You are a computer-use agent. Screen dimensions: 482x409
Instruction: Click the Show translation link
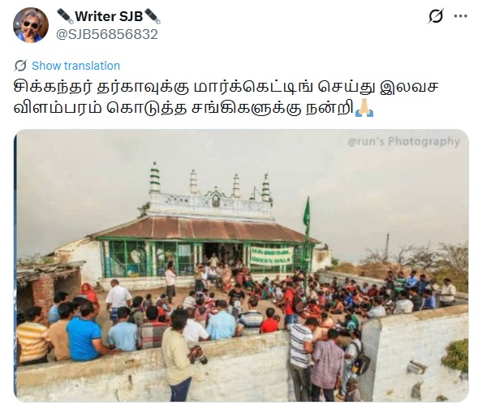(x=76, y=66)
